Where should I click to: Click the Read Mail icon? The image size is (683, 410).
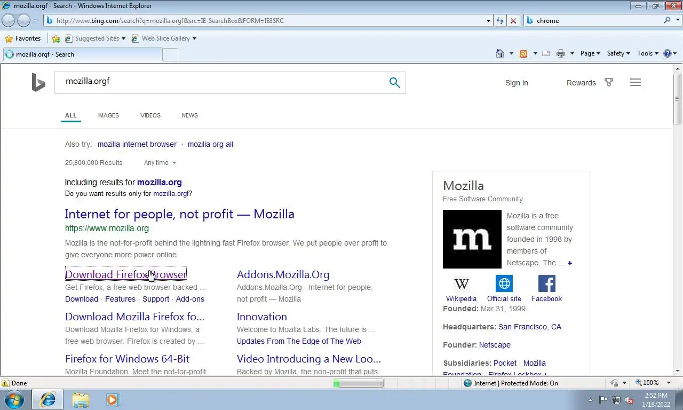coord(546,53)
